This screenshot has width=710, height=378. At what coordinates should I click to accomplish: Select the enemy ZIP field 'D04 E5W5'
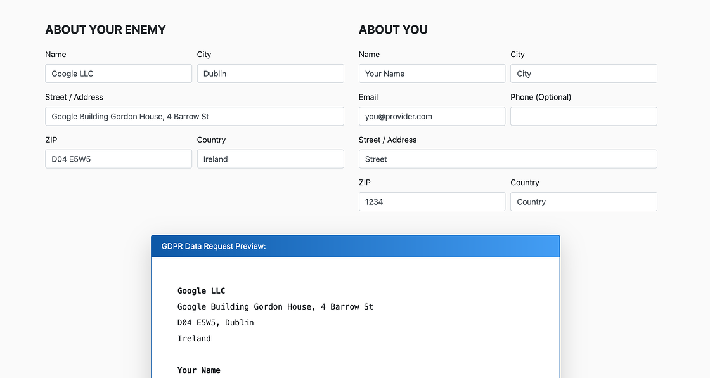[119, 159]
